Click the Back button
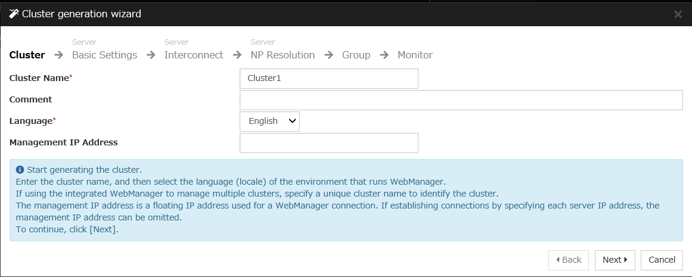This screenshot has width=692, height=277. point(568,260)
